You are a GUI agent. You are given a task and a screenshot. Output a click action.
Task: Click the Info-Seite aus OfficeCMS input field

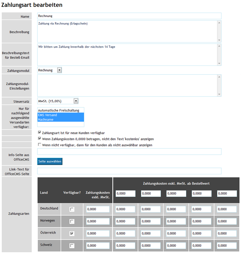pos(129,151)
